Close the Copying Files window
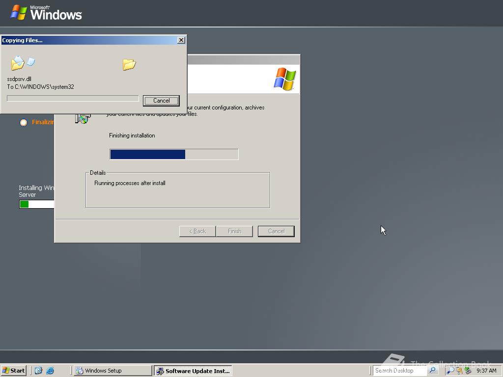503x377 pixels. tap(181, 40)
